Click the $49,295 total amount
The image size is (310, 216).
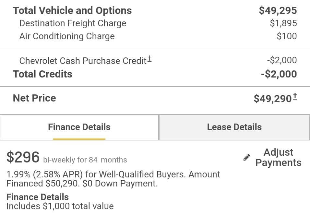click(x=278, y=10)
